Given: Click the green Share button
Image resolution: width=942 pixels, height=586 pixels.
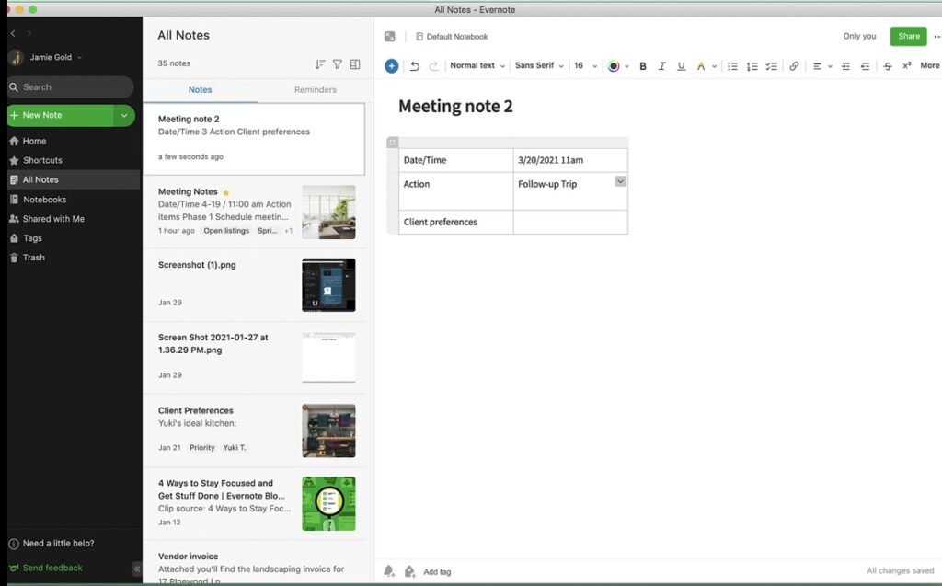Looking at the screenshot, I should point(908,37).
